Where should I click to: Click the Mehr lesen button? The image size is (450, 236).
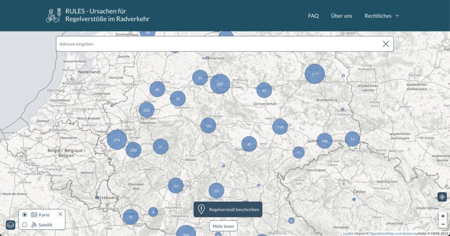(223, 226)
